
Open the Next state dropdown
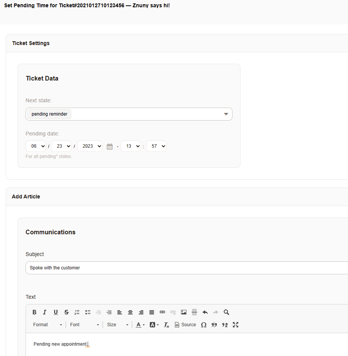point(129,114)
